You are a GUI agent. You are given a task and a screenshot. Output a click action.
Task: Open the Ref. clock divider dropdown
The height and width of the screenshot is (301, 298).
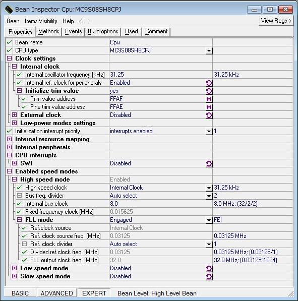(209, 245)
